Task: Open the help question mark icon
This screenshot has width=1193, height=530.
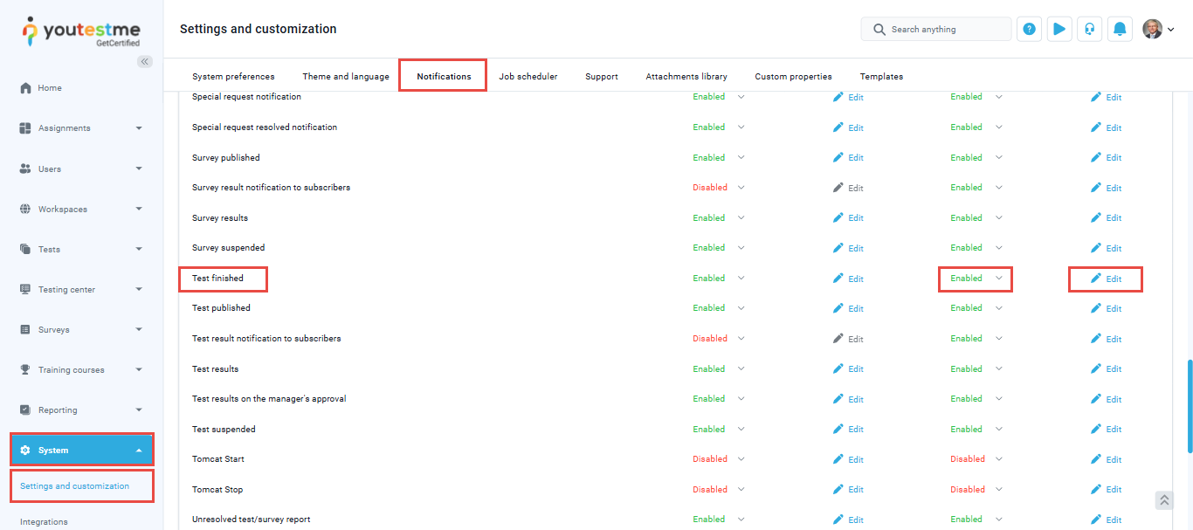Action: pos(1030,29)
